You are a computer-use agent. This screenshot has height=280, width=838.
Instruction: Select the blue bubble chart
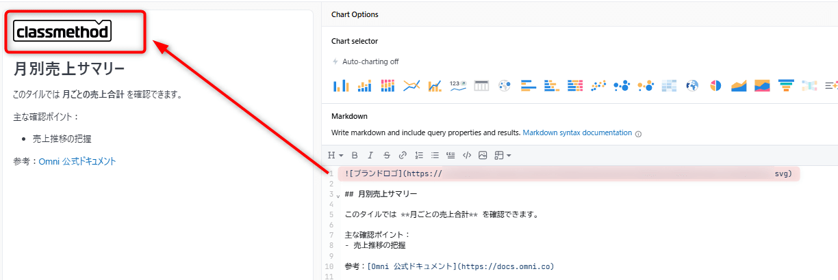coord(622,86)
